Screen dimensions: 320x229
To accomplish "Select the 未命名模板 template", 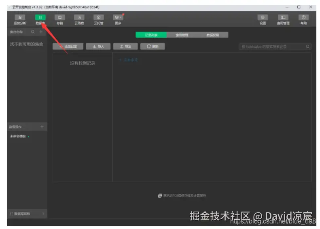I will click(x=18, y=136).
